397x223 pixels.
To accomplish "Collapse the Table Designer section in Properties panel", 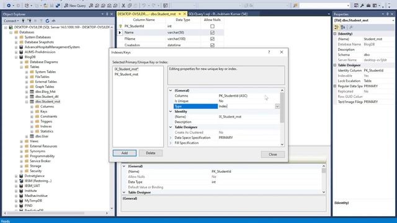I will pyautogui.click(x=335, y=65).
